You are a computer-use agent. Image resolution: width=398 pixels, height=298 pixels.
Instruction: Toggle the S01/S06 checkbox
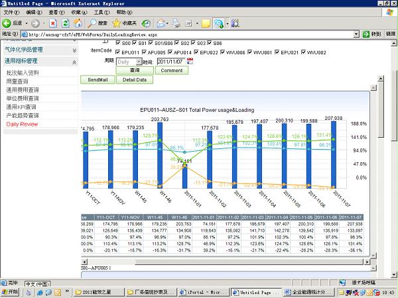151,42
